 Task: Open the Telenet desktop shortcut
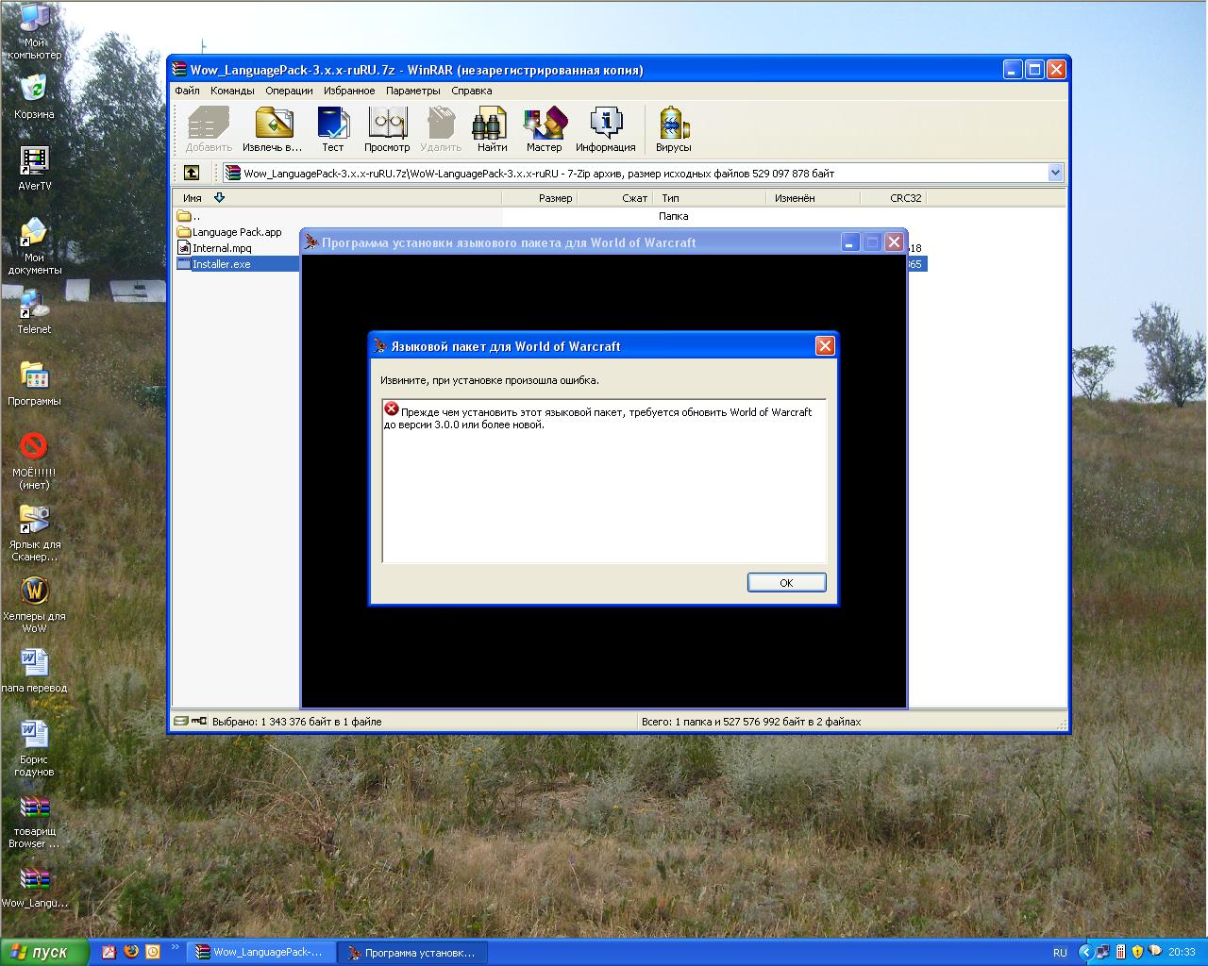35,312
